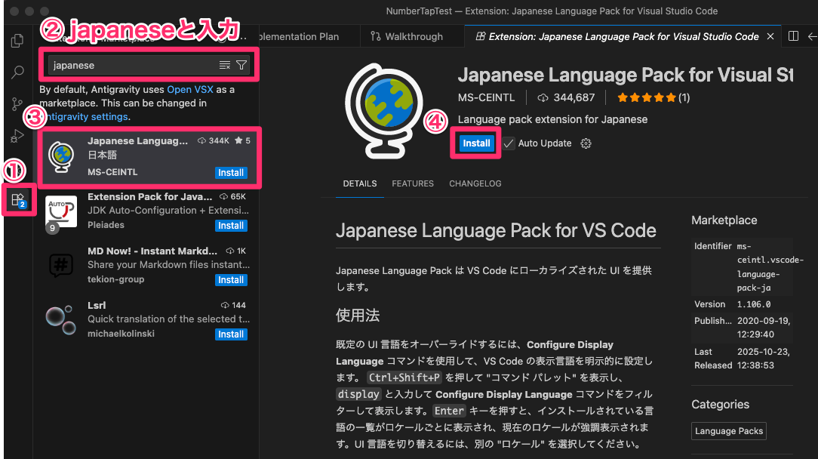Open Source Control view
The height and width of the screenshot is (459, 818).
click(17, 104)
